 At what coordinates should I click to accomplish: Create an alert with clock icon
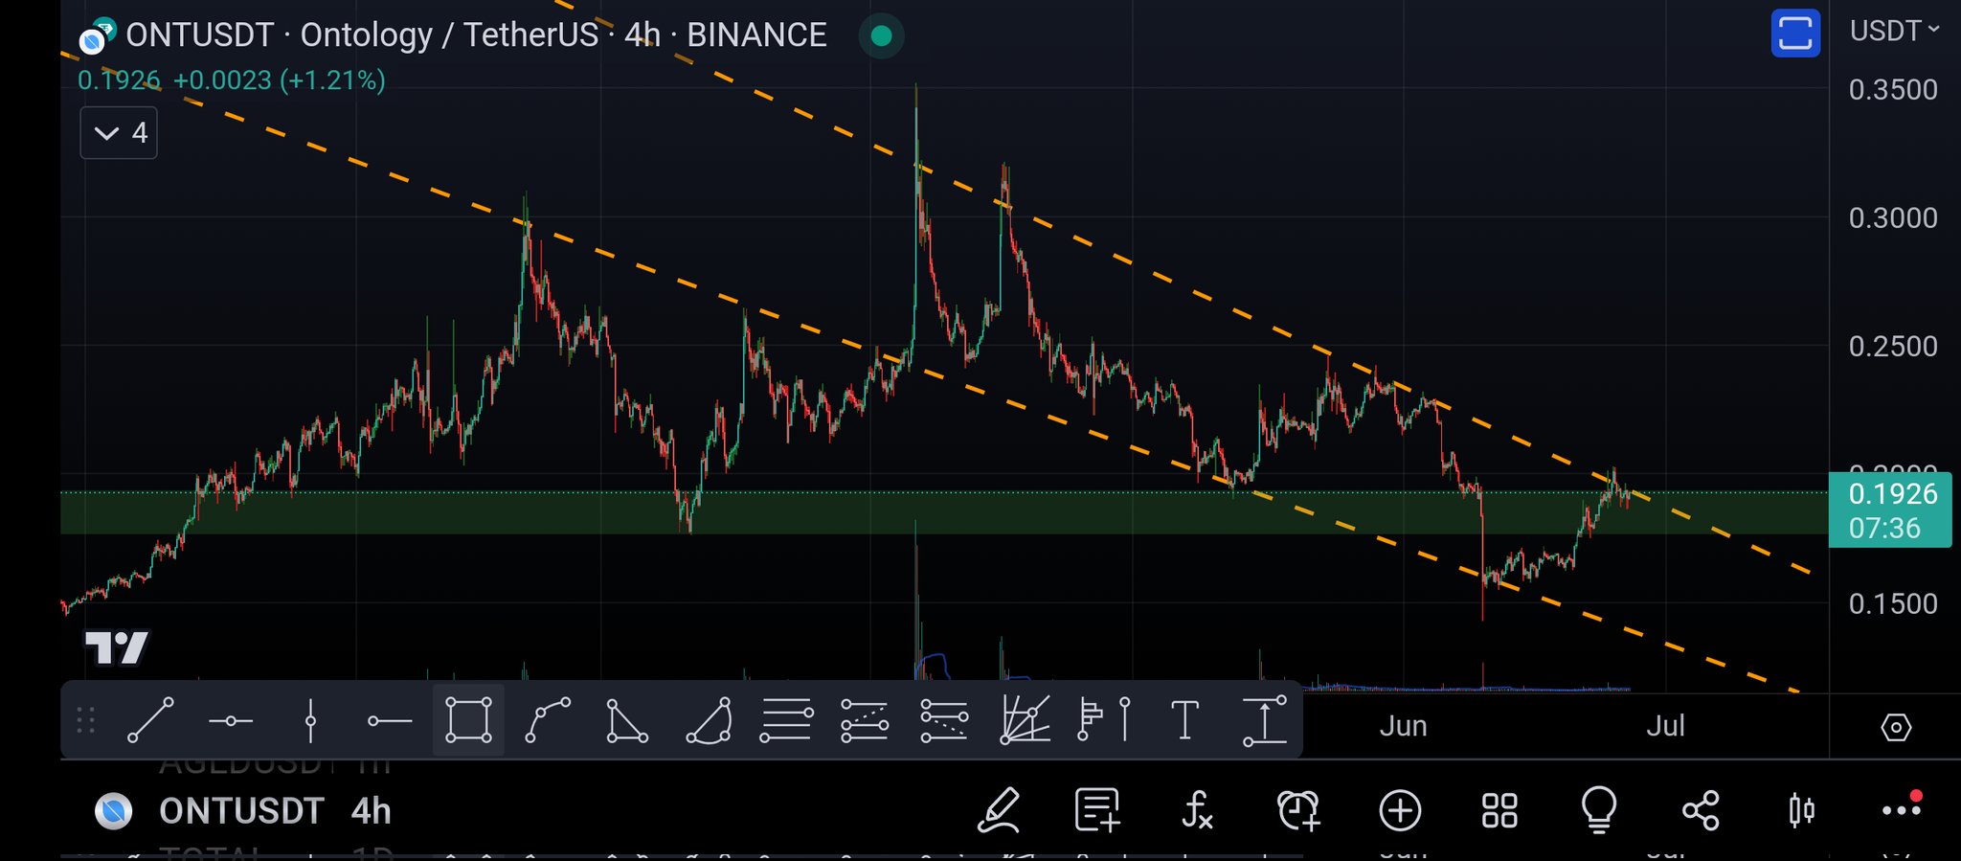coord(1299,811)
